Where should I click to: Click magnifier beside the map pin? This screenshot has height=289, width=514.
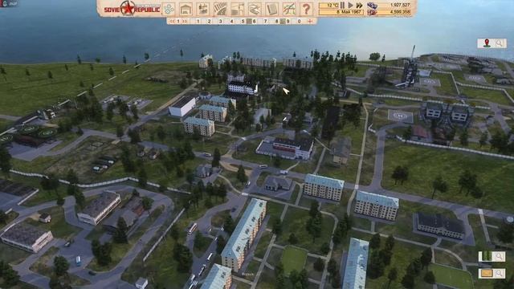click(500, 43)
